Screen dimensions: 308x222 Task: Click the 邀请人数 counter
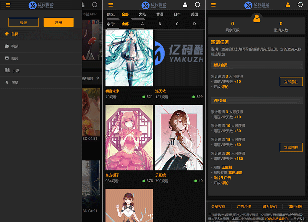pyautogui.click(x=281, y=27)
